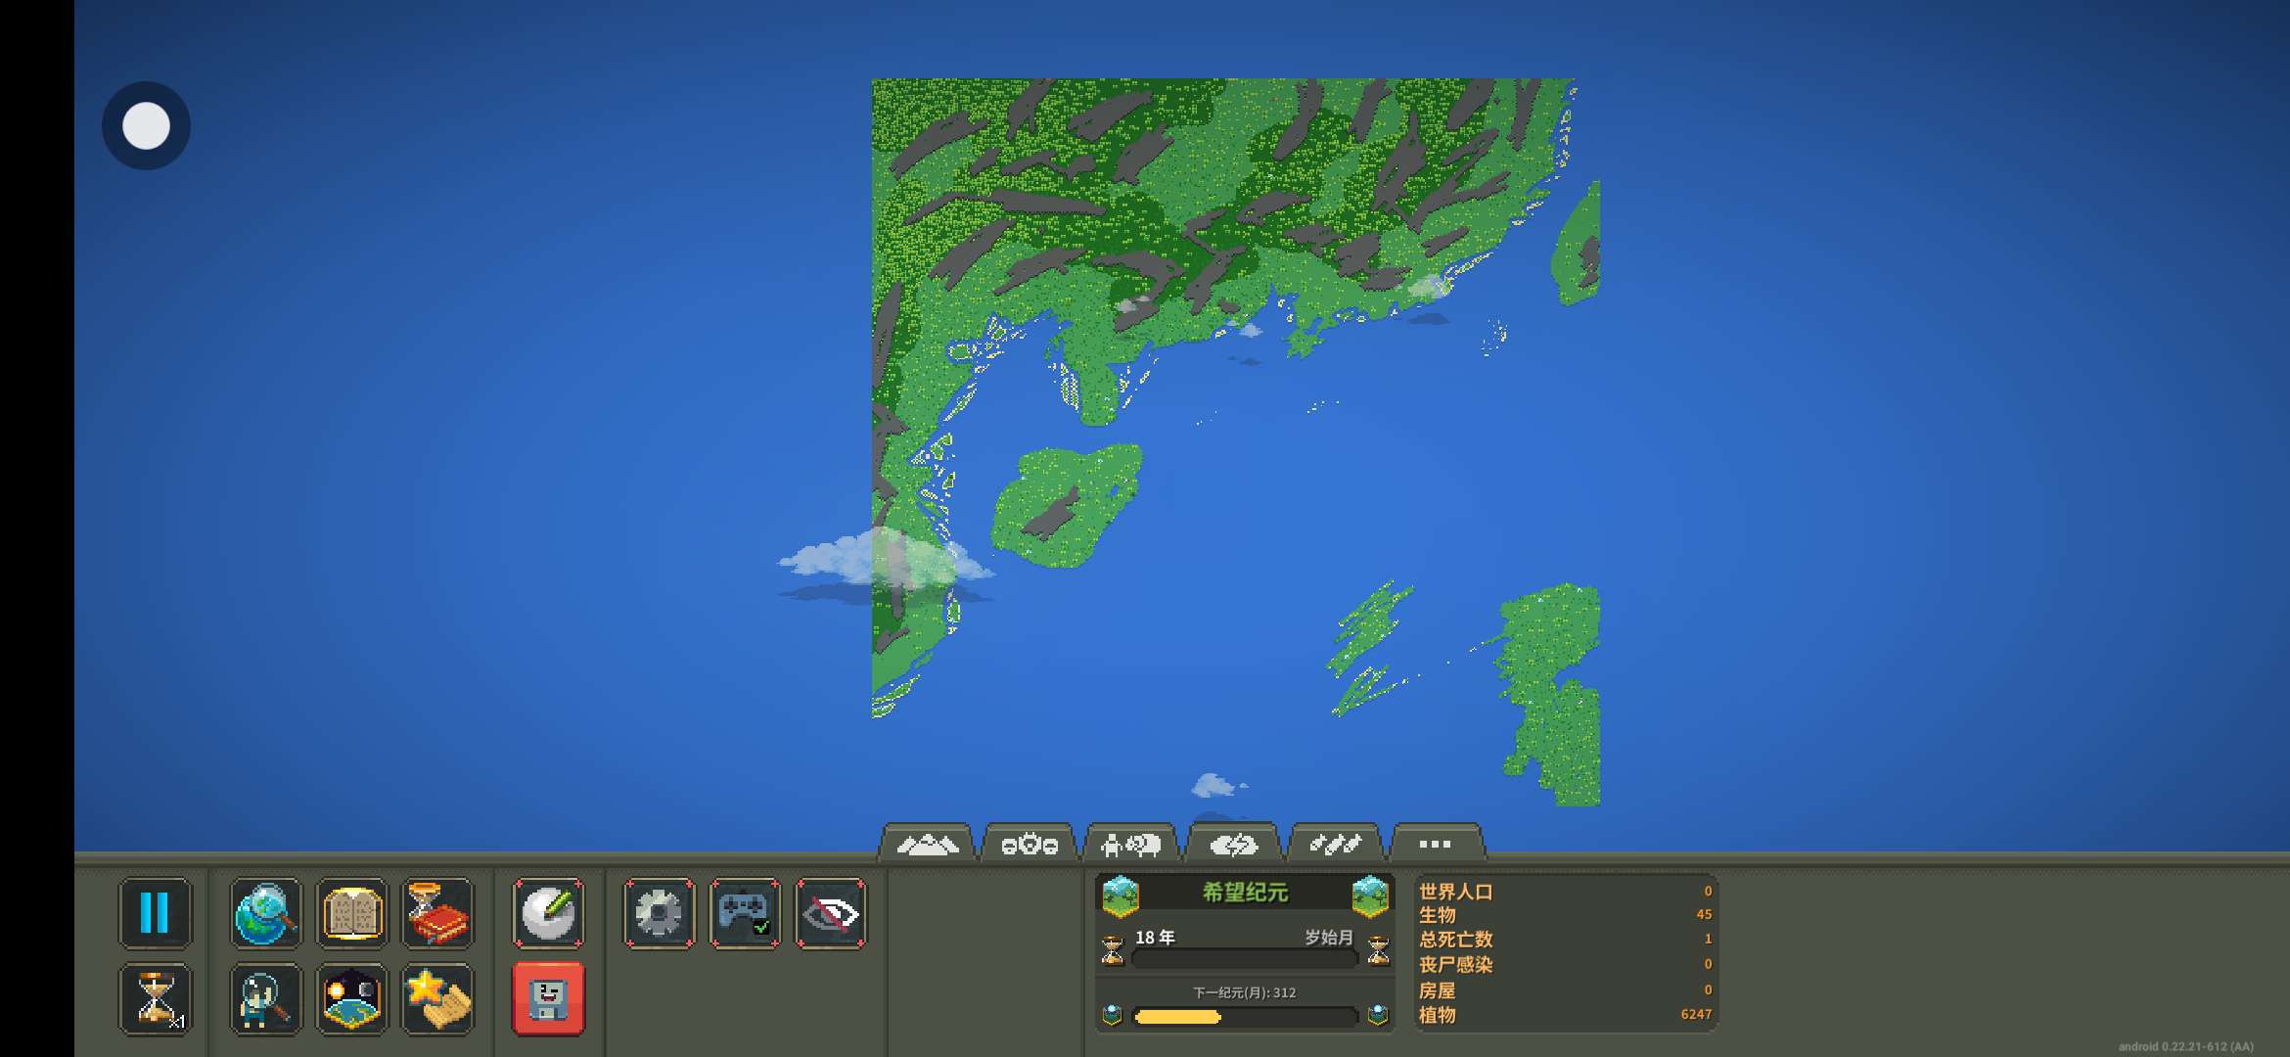
Task: Switch to the creatures and animals tab
Action: pos(1130,844)
